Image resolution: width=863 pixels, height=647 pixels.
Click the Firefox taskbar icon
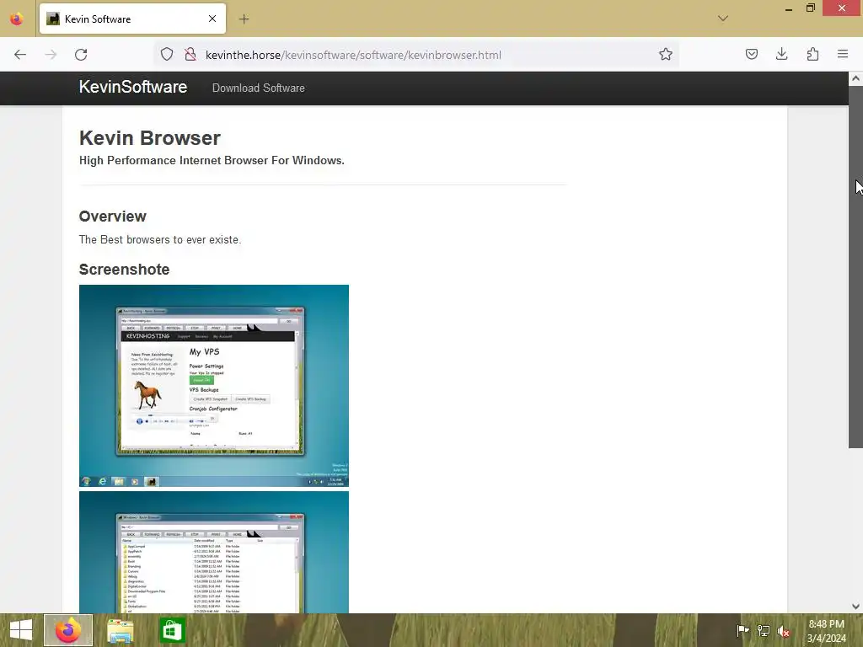pyautogui.click(x=68, y=630)
